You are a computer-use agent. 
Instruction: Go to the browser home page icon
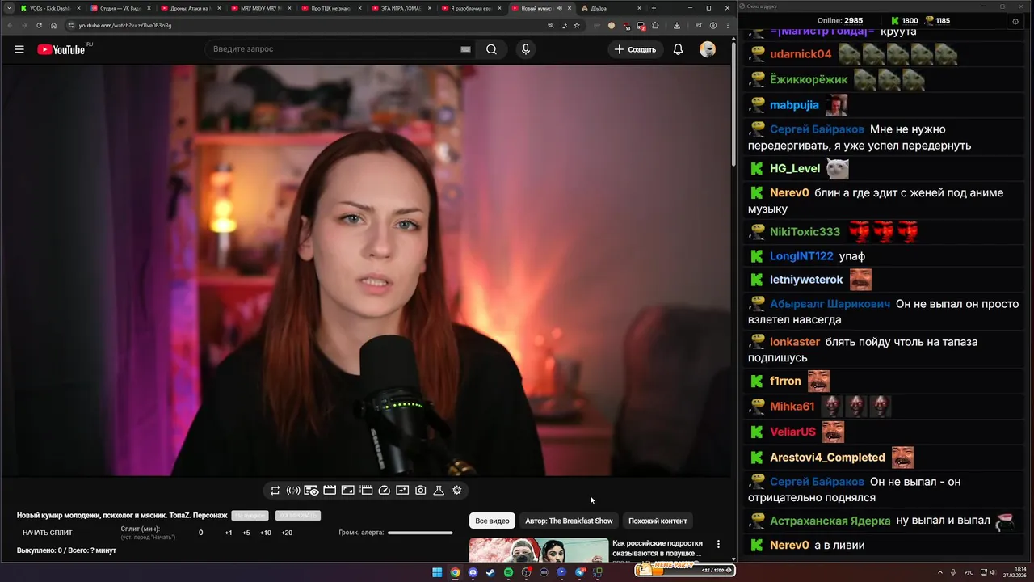(x=54, y=25)
